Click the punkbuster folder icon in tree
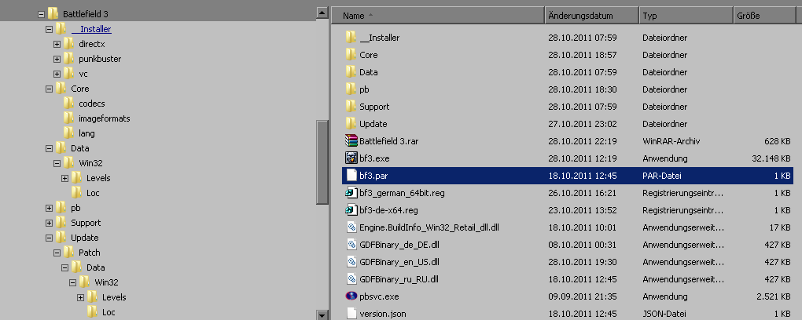 coord(69,59)
